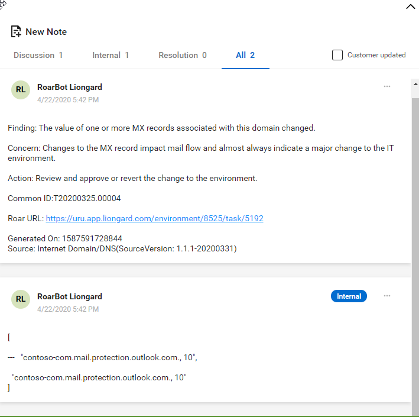
Task: Click the last contoso-com.mail.protection.outlook.com line
Action: (x=99, y=378)
